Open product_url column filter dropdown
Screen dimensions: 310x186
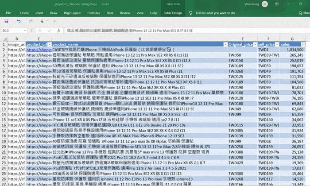point(50,44)
